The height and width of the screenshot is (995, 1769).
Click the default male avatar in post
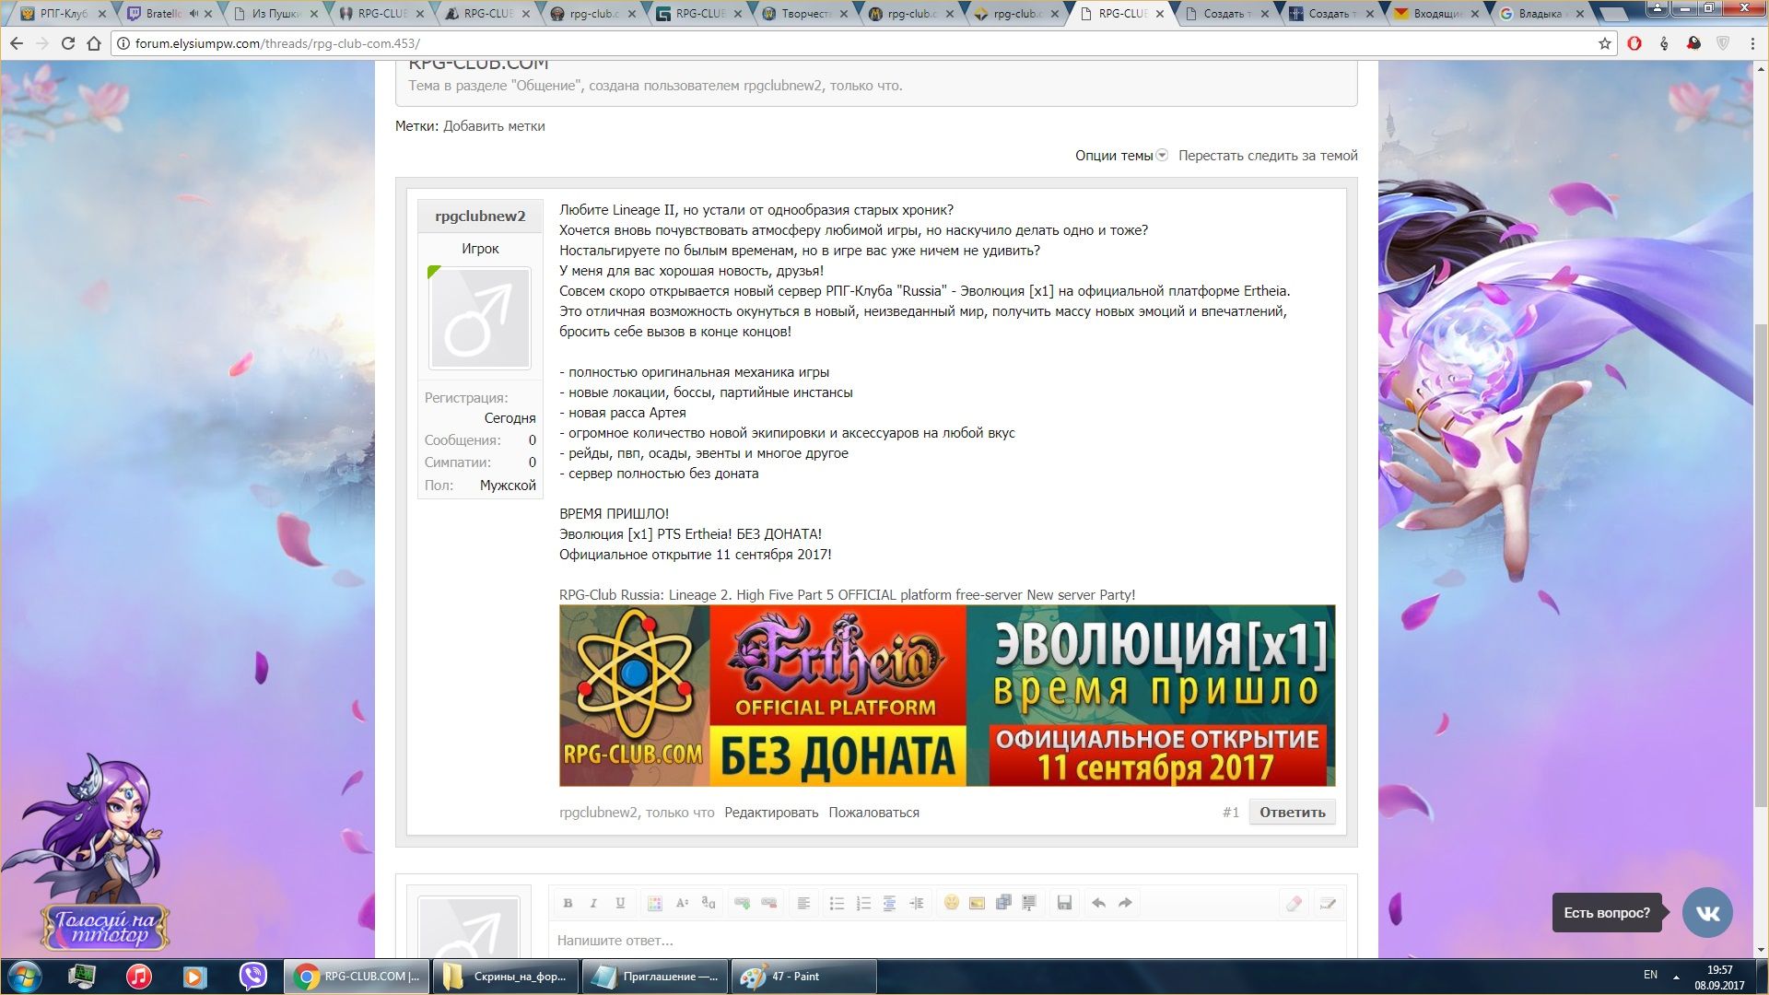click(x=480, y=319)
